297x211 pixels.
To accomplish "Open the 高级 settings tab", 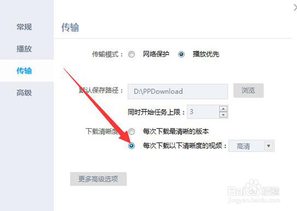I will (24, 93).
